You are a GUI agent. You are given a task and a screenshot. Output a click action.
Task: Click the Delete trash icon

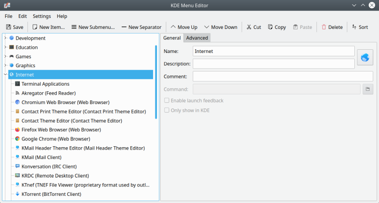[x=324, y=27]
